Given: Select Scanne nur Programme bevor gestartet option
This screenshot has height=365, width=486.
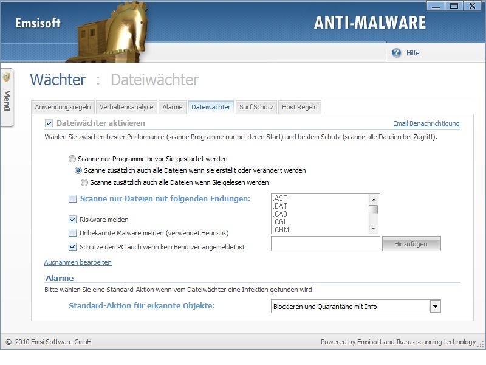Looking at the screenshot, I should point(72,159).
